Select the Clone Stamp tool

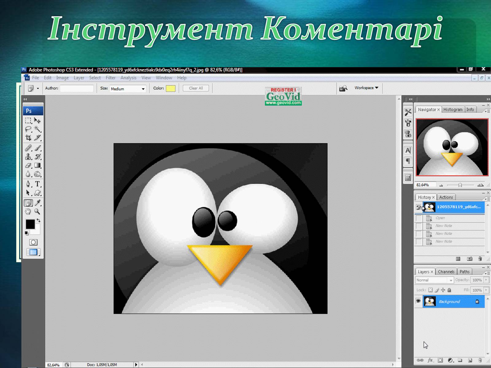coord(28,157)
